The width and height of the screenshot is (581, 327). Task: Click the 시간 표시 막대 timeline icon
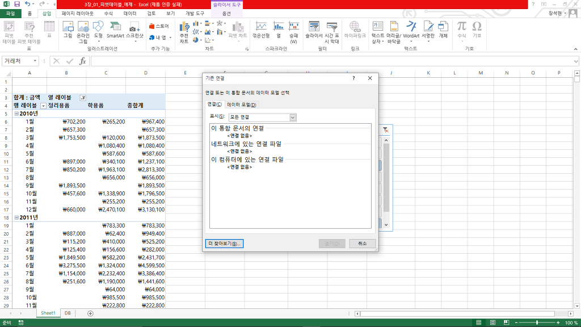point(331,32)
